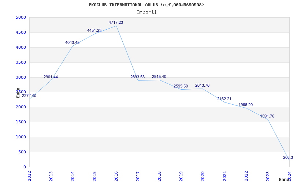Click the 2015 x-axis year label
This screenshot has height=183, width=293.
94,176
